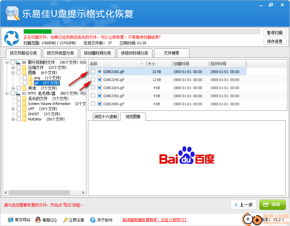
Task: Check the box for 02863392.gif
Action: coord(93,95)
